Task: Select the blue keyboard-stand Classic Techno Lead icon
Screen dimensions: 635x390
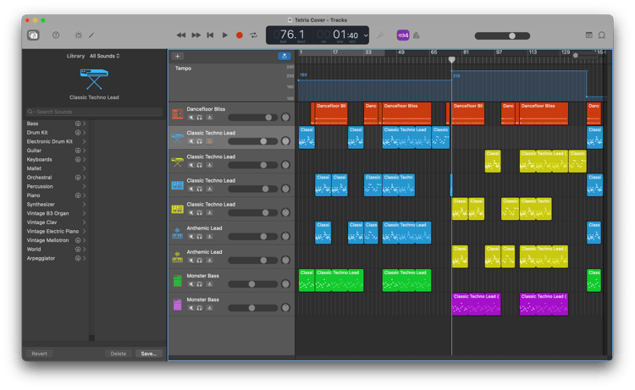Action: [178, 138]
